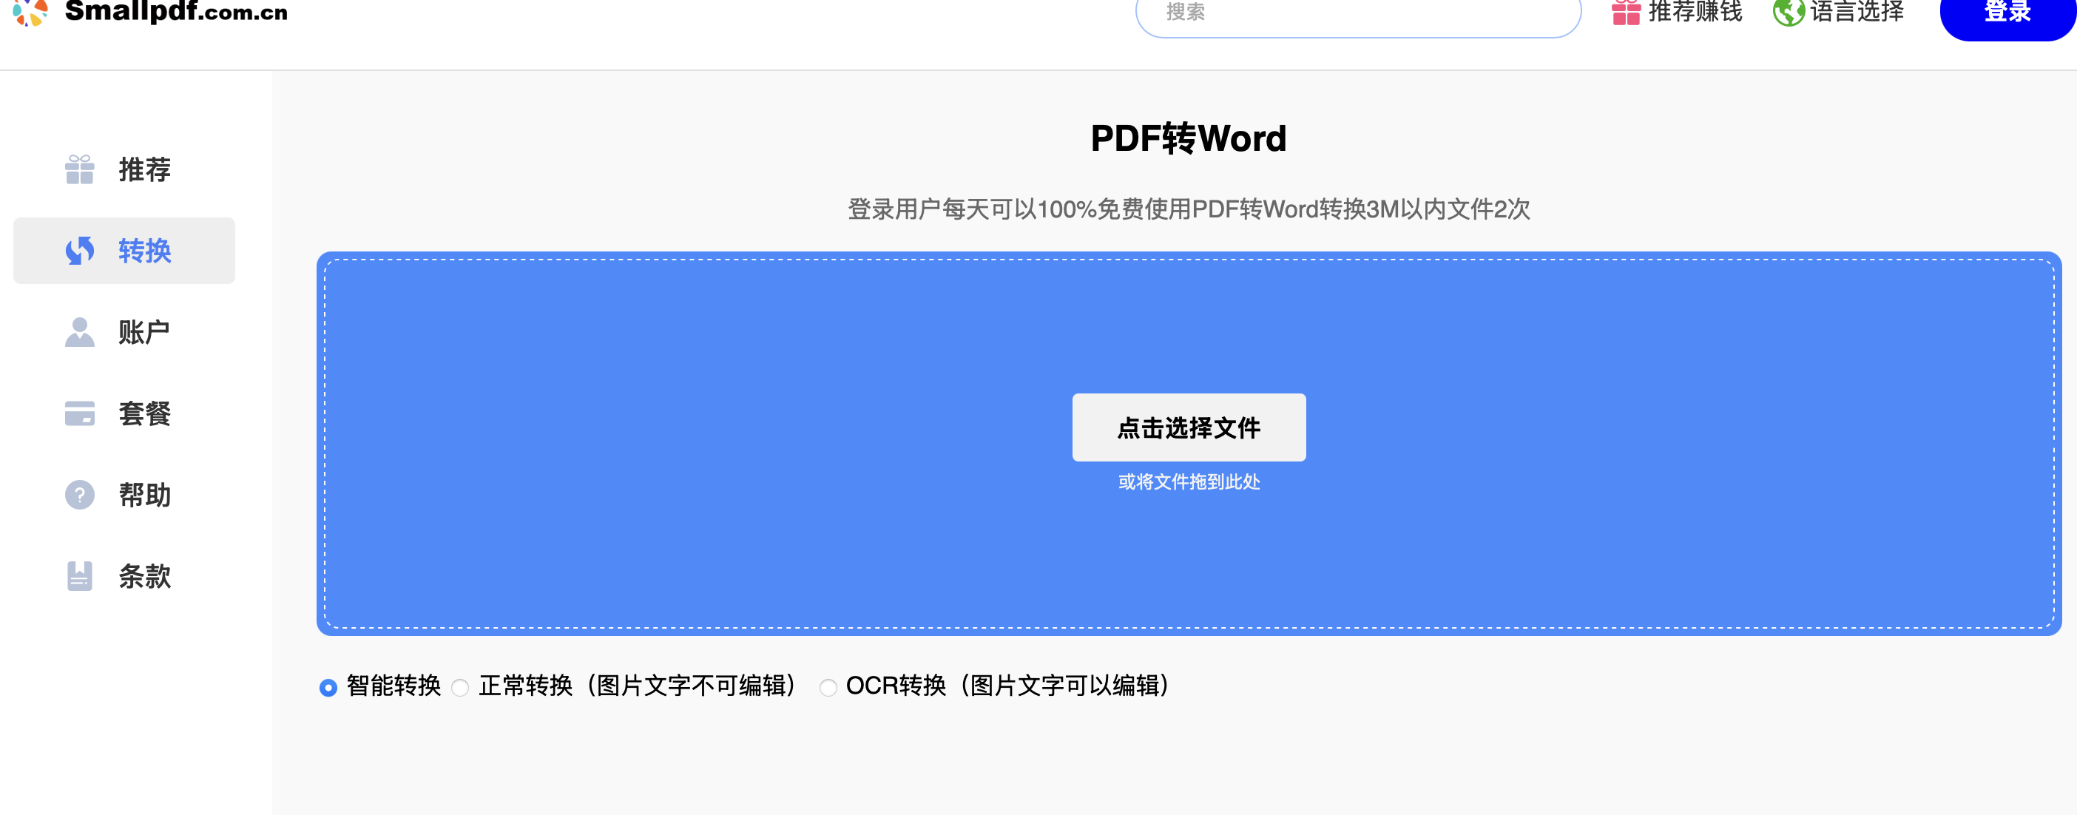Viewport: 2077px width, 815px height.
Task: Click the blue 登录 login button
Action: click(2006, 14)
